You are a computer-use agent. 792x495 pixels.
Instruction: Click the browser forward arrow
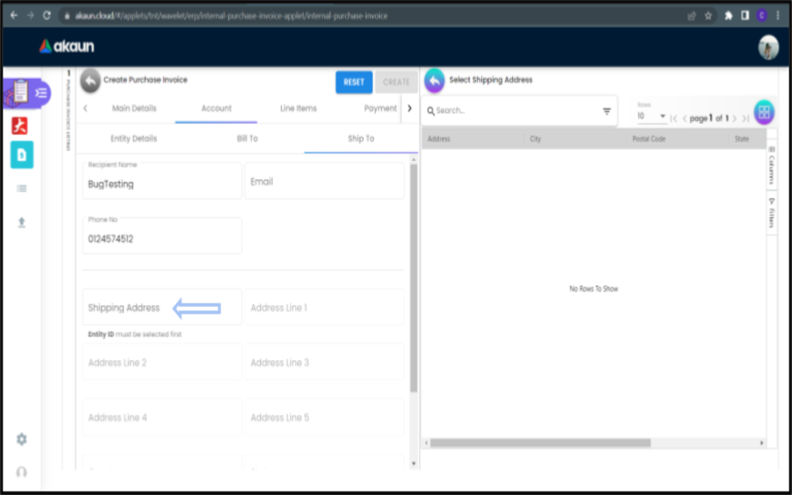[x=30, y=15]
